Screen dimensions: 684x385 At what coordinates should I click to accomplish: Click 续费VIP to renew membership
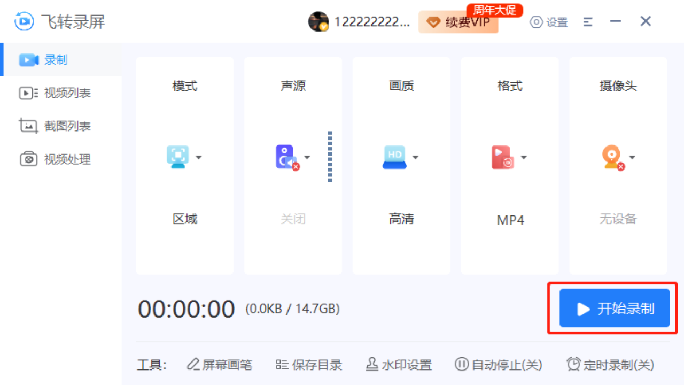click(x=458, y=22)
